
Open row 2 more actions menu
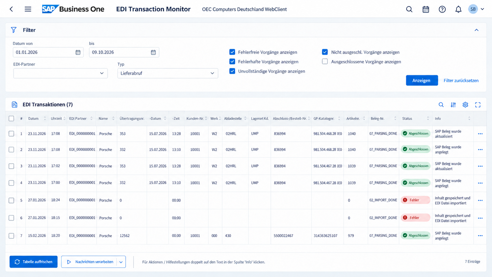coord(480,150)
